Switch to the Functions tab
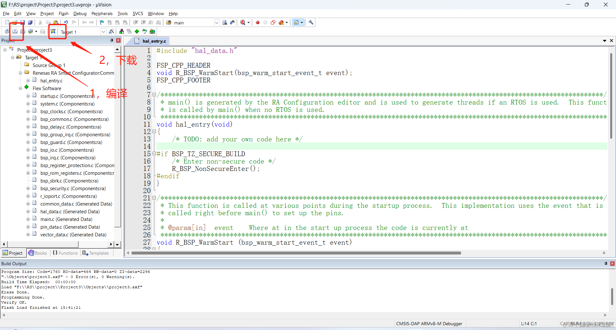This screenshot has height=330, width=616. 65,253
